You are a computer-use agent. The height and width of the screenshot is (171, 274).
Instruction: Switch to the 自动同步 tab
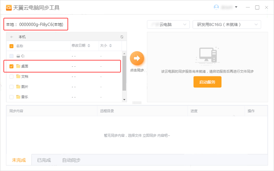pyautogui.click(x=71, y=160)
